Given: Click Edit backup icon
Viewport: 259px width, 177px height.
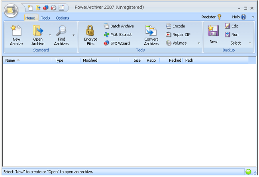Looking at the screenshot, I should 228,26.
